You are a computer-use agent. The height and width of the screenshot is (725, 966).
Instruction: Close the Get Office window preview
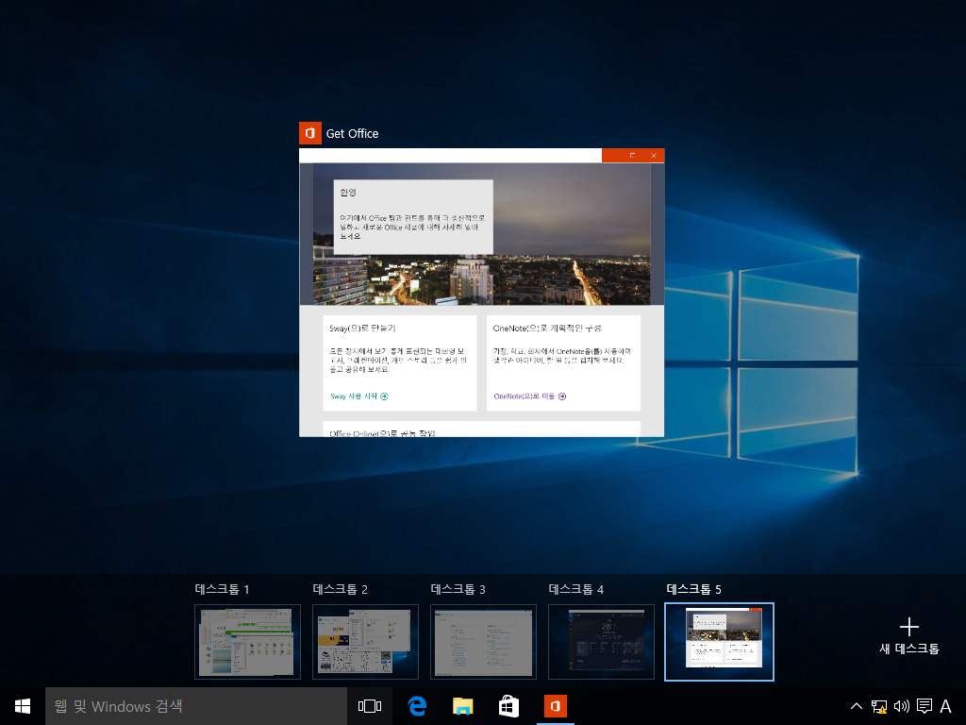point(654,156)
